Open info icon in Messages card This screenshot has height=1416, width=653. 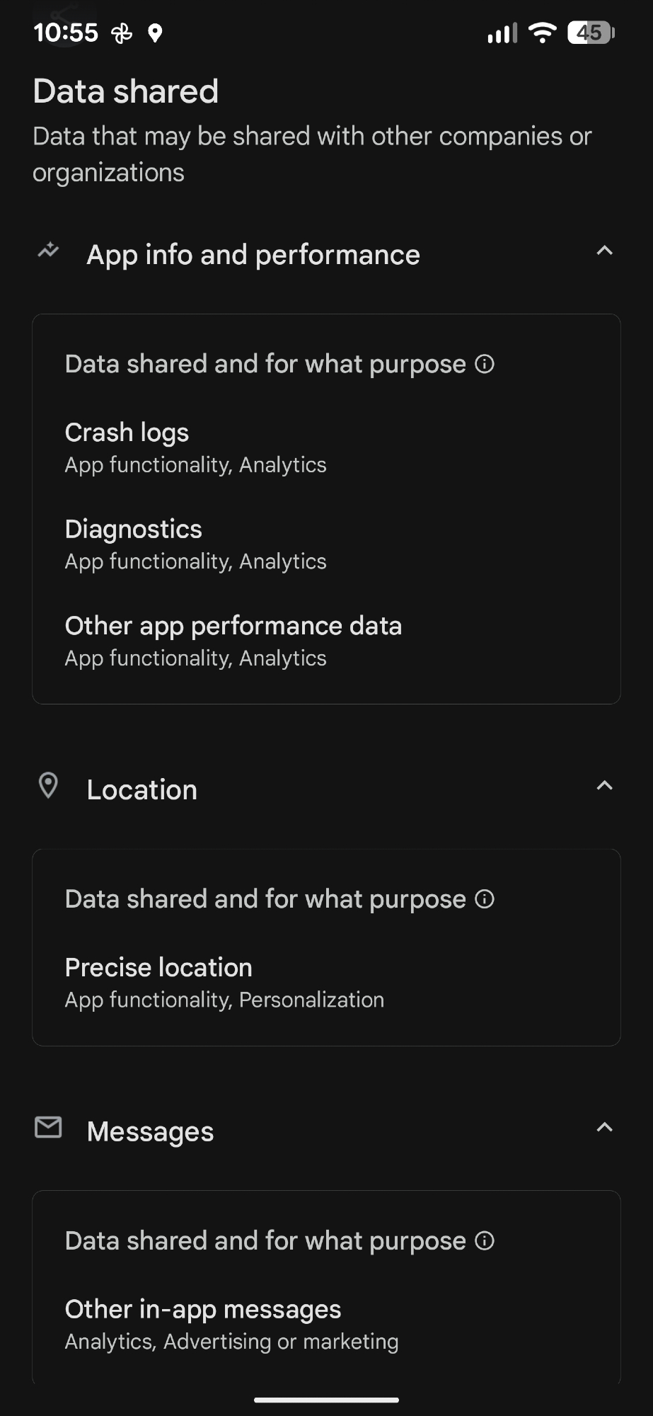(485, 1240)
